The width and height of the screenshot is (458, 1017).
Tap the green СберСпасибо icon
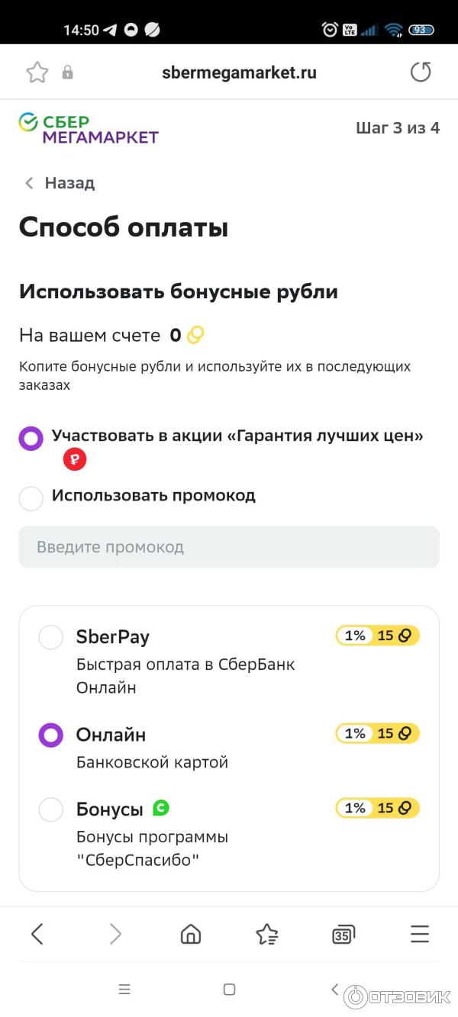pos(160,808)
